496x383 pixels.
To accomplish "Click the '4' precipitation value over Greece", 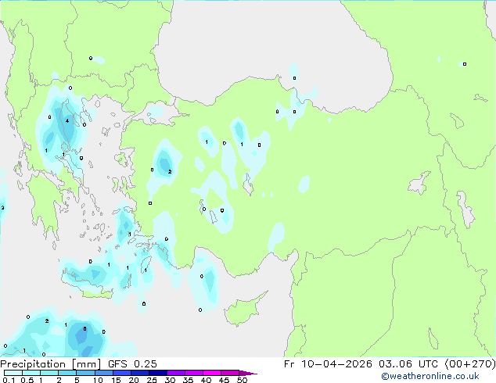I will click(67, 120).
